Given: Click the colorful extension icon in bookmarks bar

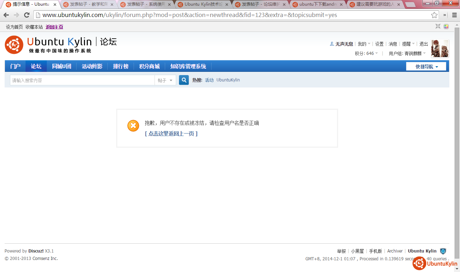Looking at the screenshot, I should 446,27.
